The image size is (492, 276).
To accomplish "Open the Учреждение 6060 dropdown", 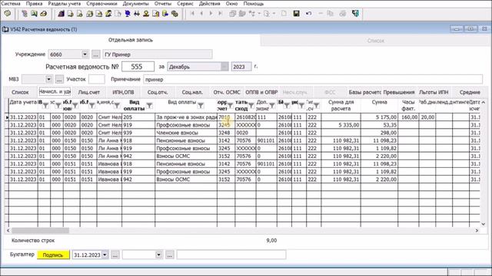I will tap(85, 54).
